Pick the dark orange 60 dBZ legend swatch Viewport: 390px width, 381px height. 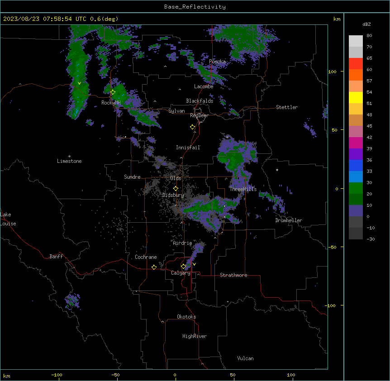point(356,75)
